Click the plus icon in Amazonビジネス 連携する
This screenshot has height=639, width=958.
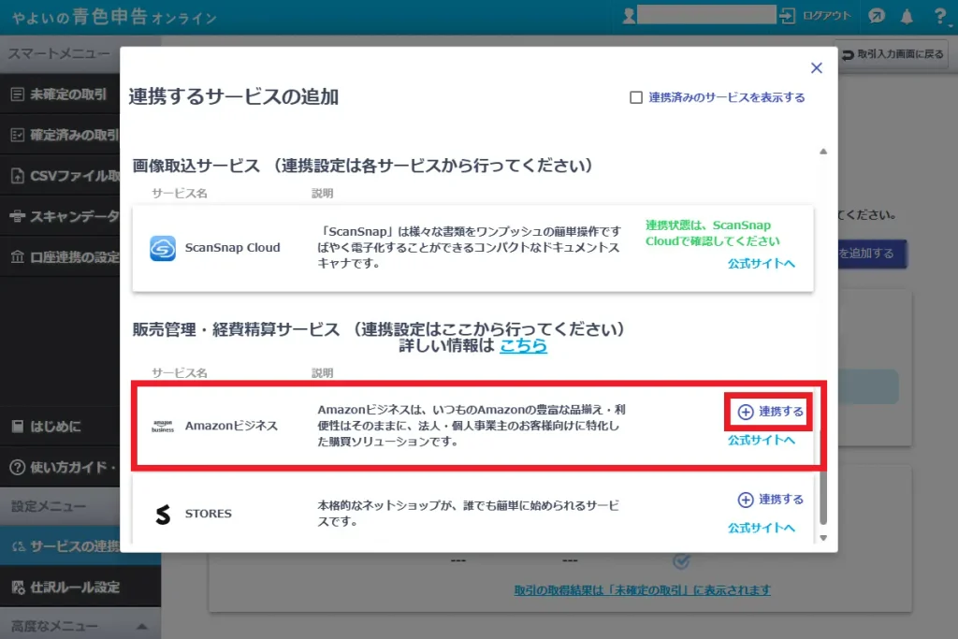point(746,412)
